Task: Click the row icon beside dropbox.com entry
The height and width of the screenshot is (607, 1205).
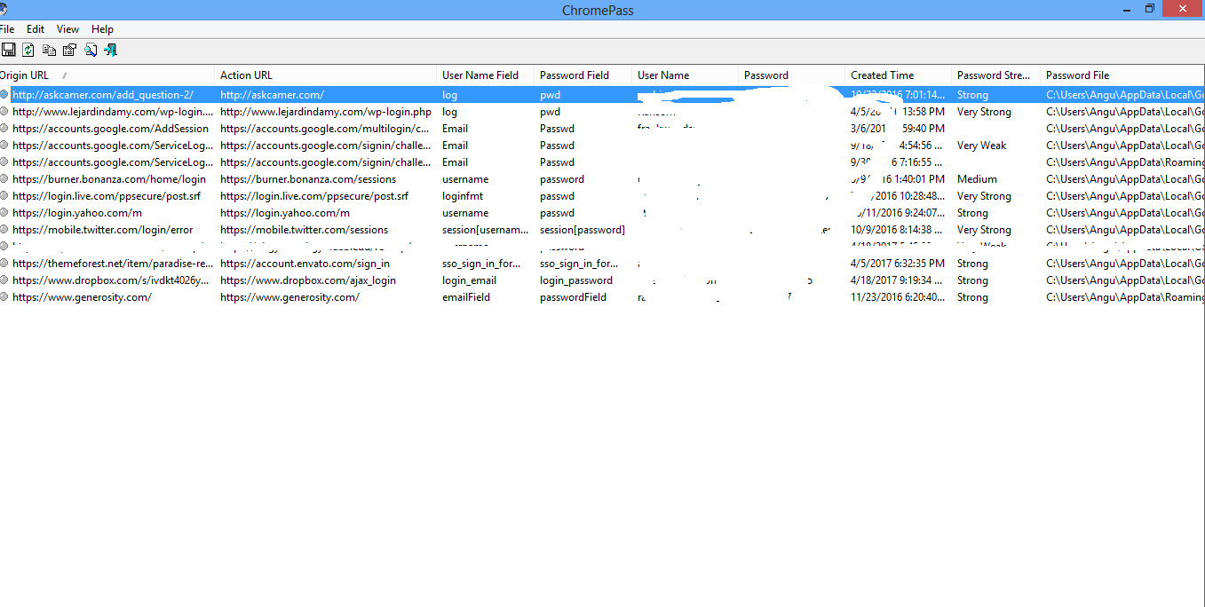Action: coord(4,280)
